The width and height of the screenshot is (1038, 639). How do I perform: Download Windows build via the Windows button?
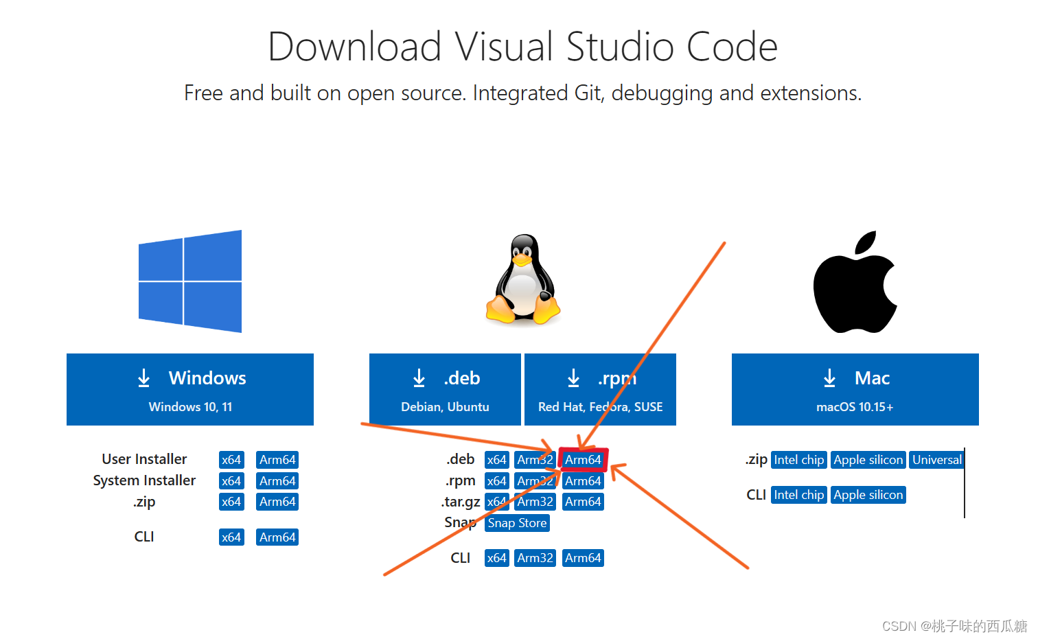(190, 389)
